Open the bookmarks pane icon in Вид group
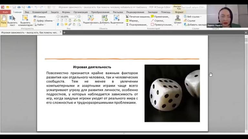Viewport: 248px width, 139px height. [x=58, y=25]
